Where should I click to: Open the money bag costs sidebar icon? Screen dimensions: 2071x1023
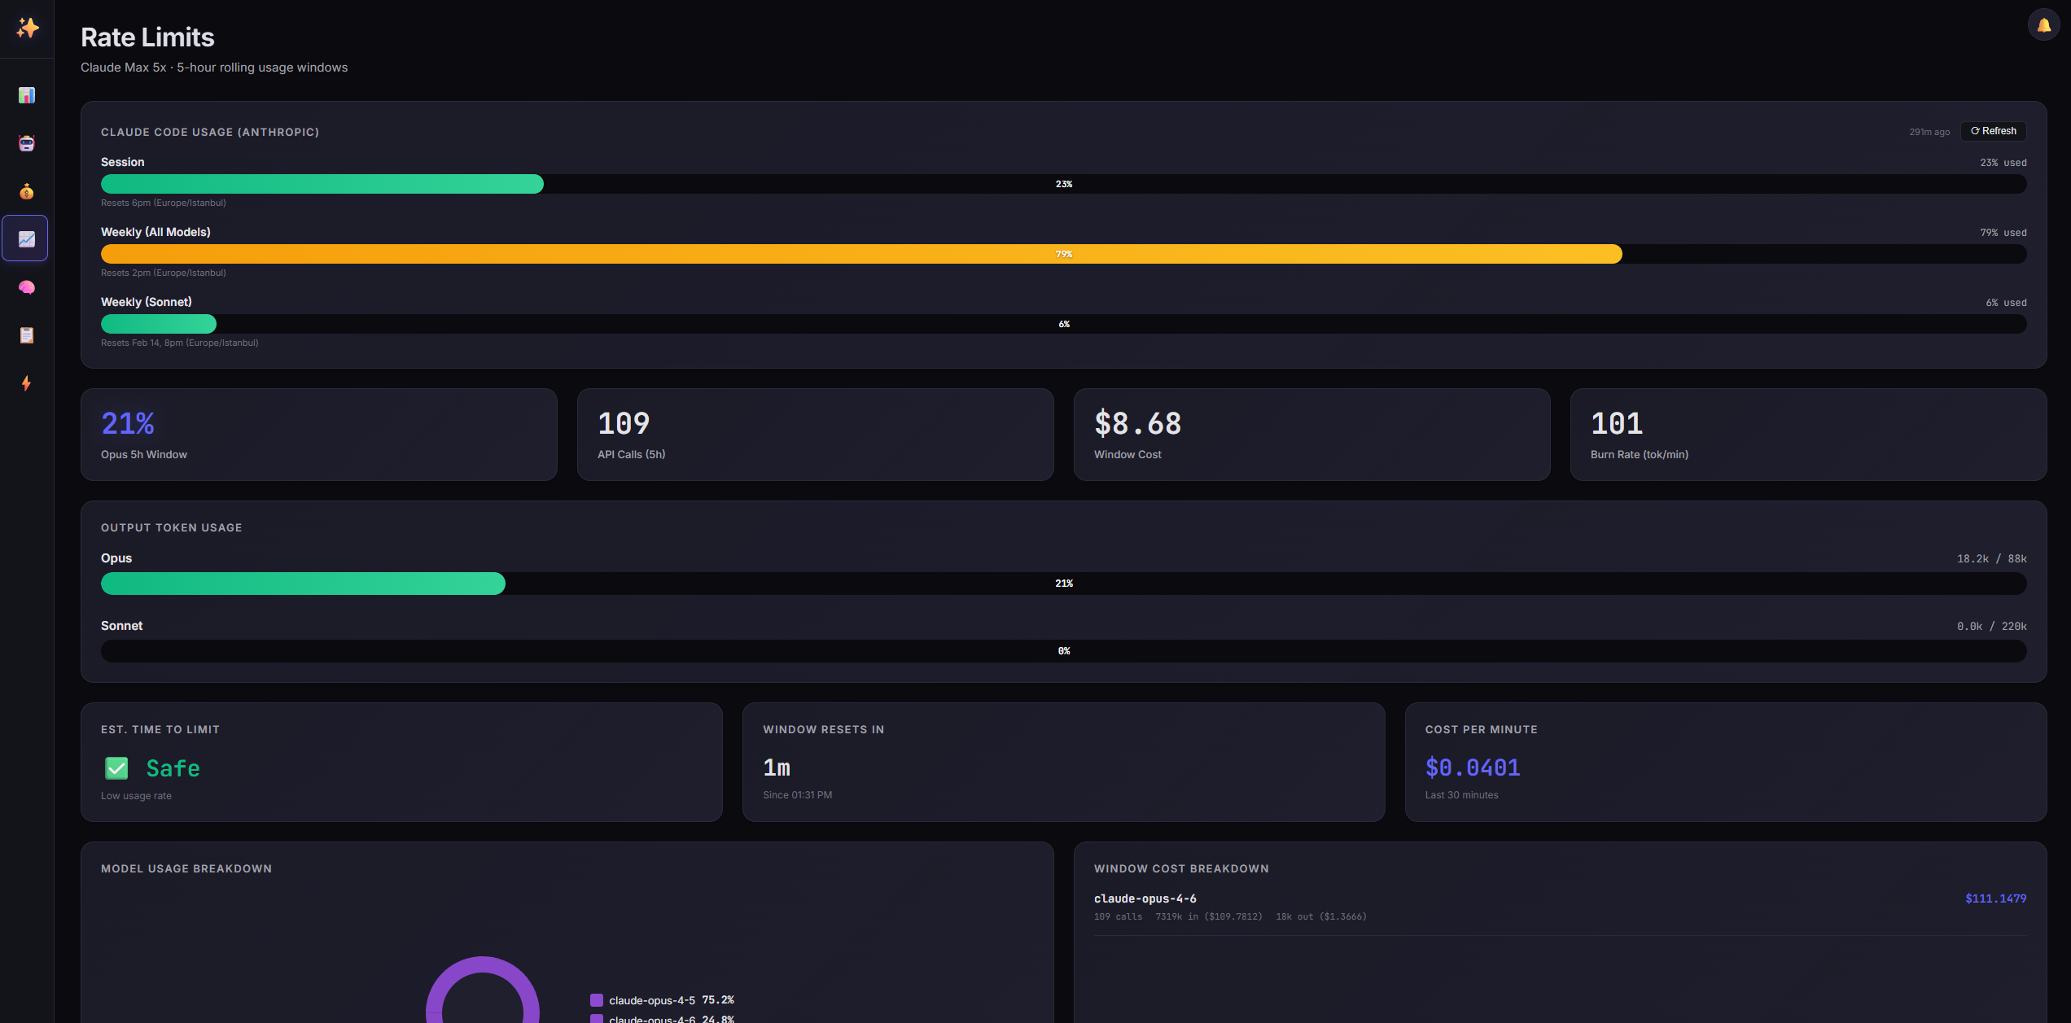pyautogui.click(x=27, y=191)
